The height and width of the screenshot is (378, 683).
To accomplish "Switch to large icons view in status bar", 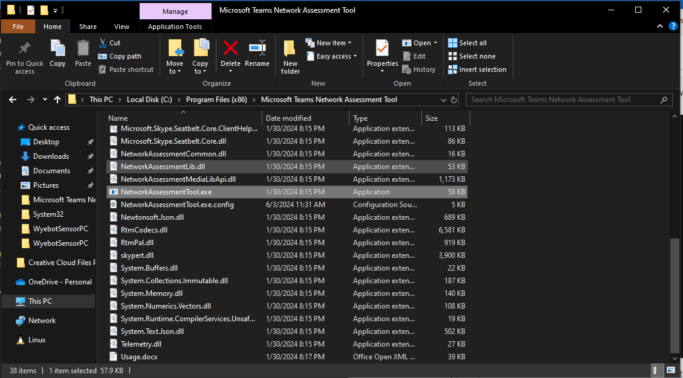I will tap(671, 370).
